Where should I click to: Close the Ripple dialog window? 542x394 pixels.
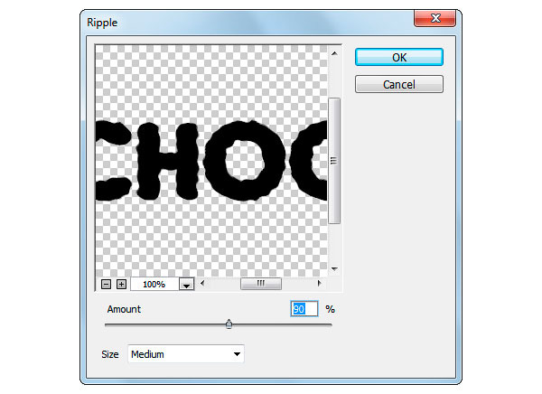435,18
